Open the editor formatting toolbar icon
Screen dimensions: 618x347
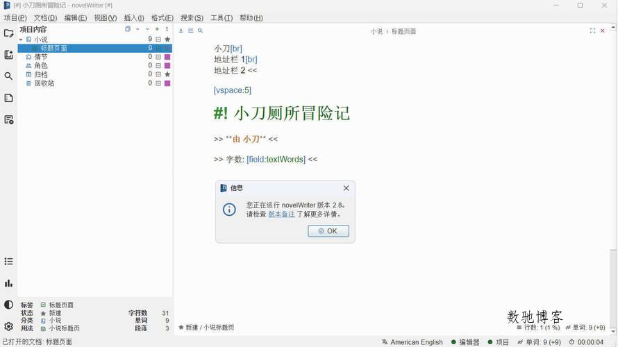pyautogui.click(x=181, y=31)
